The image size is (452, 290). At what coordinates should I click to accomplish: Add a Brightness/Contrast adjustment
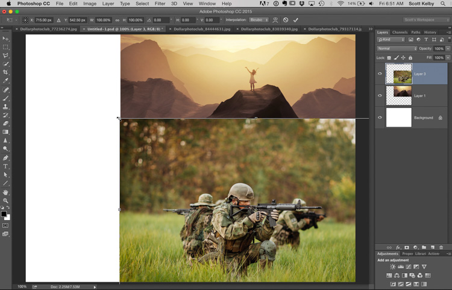(x=393, y=266)
